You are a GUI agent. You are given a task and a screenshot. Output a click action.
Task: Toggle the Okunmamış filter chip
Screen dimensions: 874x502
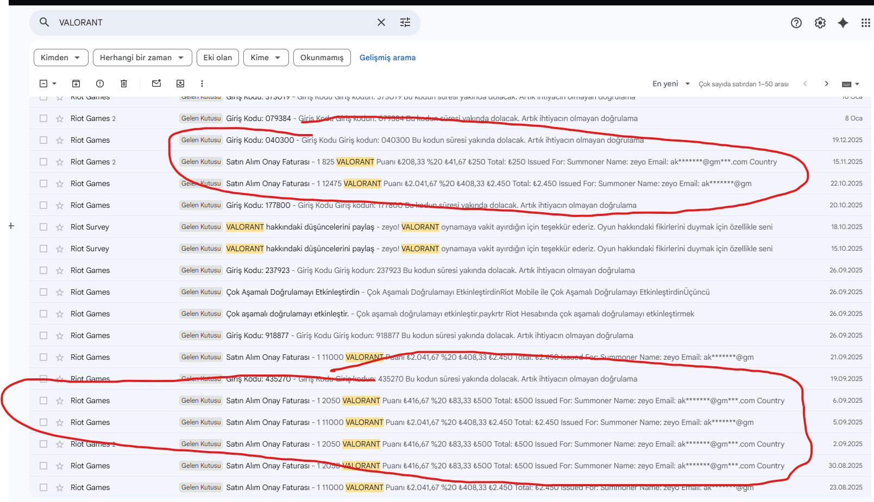[x=322, y=58]
